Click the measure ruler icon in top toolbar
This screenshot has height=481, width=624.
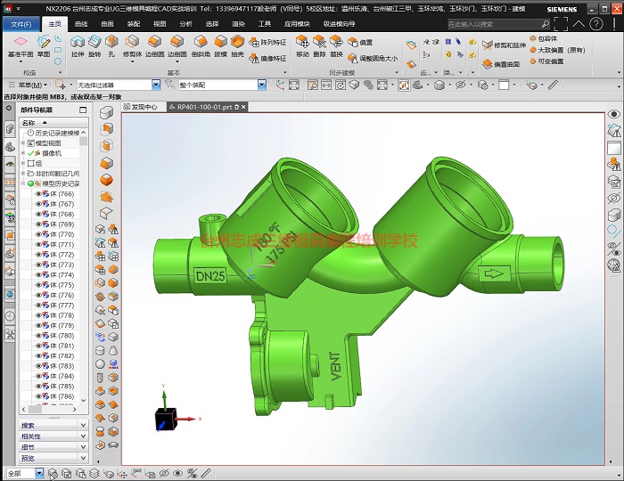click(x=553, y=85)
